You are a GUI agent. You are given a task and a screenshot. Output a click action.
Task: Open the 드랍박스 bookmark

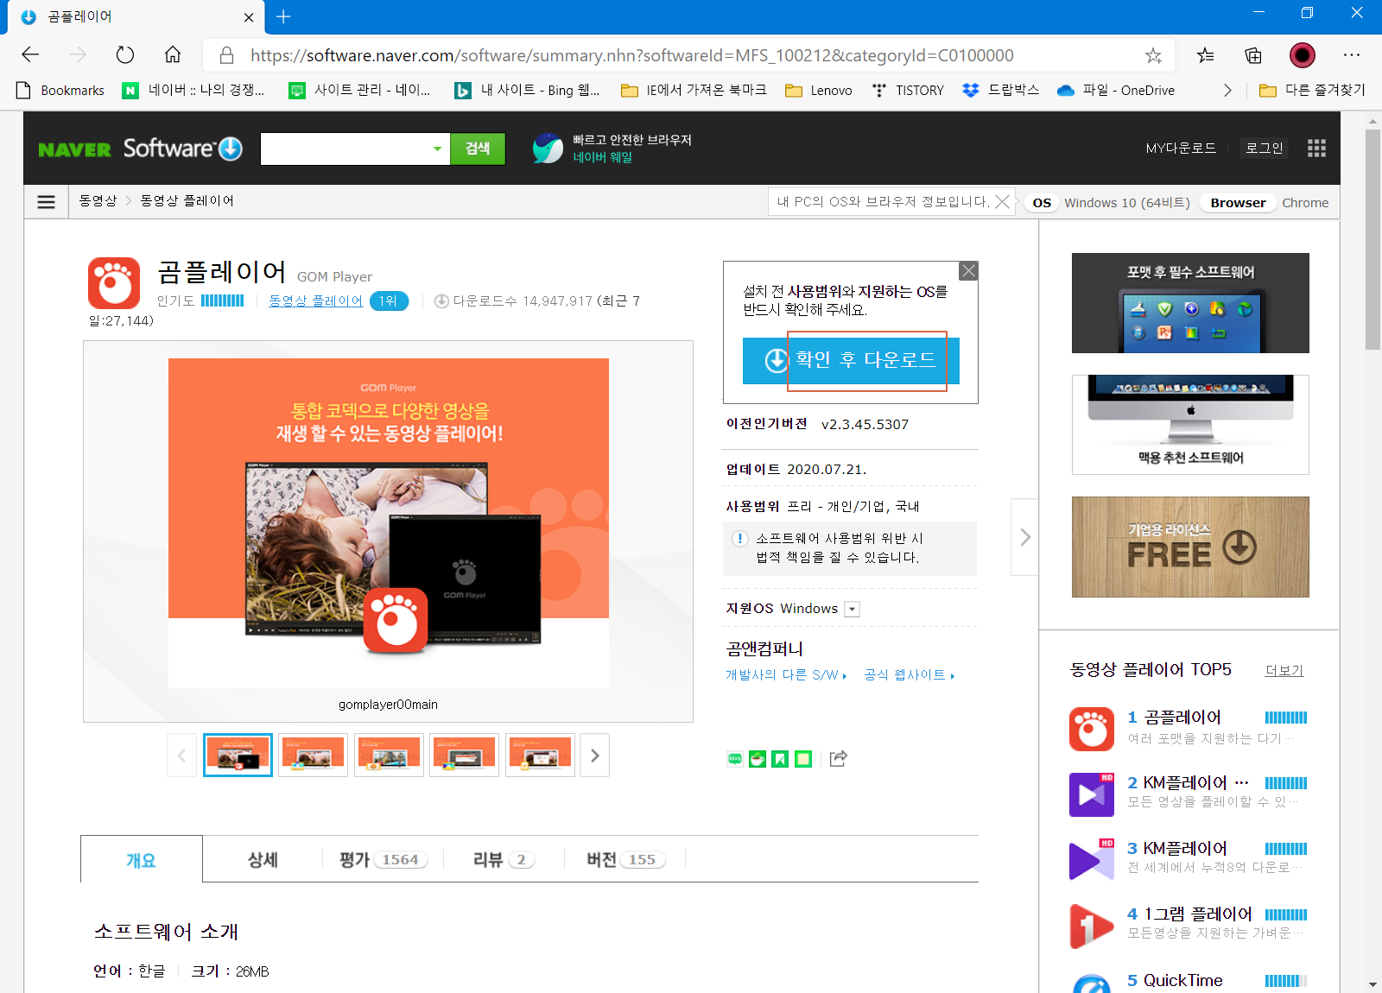click(1001, 90)
